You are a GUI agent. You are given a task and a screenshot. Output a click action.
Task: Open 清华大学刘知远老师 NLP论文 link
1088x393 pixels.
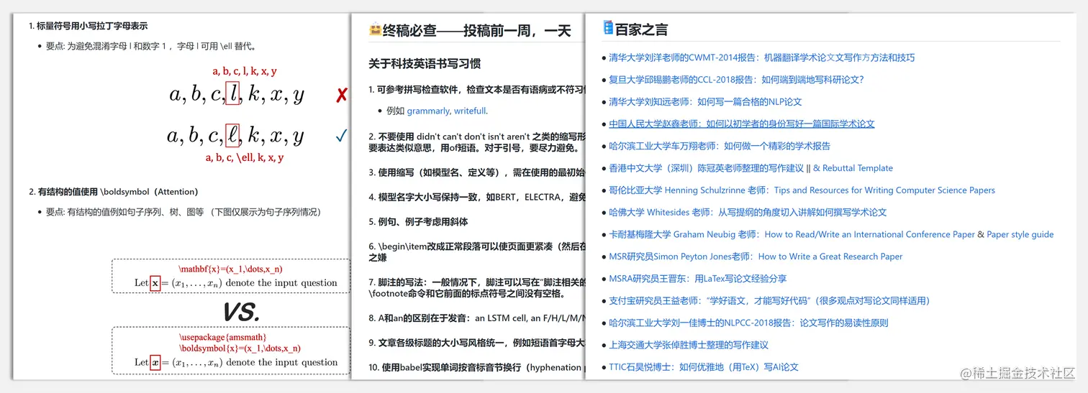click(x=705, y=102)
